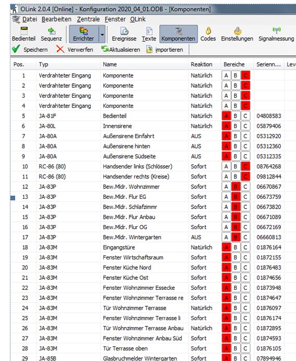Select the Errichter mode icon
Viewport: 296px width, 361px height.
click(x=84, y=34)
